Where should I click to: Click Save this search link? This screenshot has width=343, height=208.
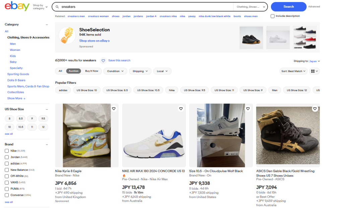click(x=119, y=60)
